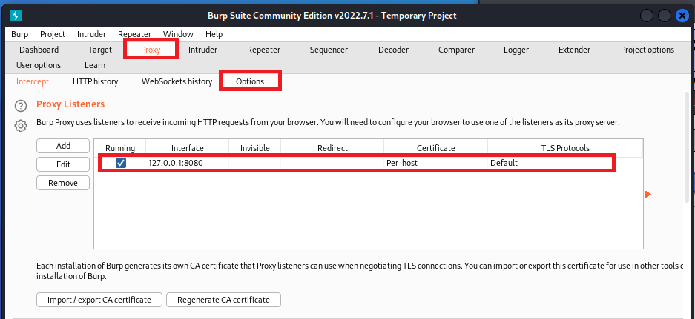The height and width of the screenshot is (319, 695).
Task: Switch to the Repeater tool tab
Action: click(264, 50)
